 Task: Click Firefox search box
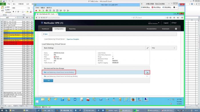150,18
